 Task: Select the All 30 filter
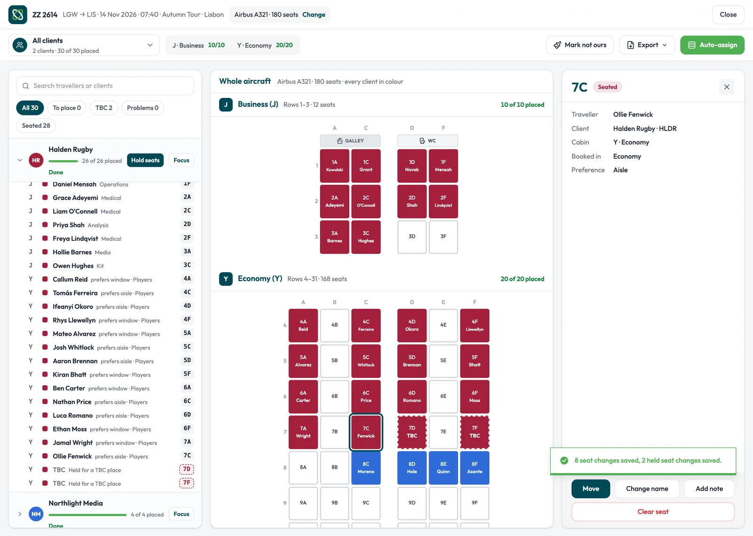30,108
